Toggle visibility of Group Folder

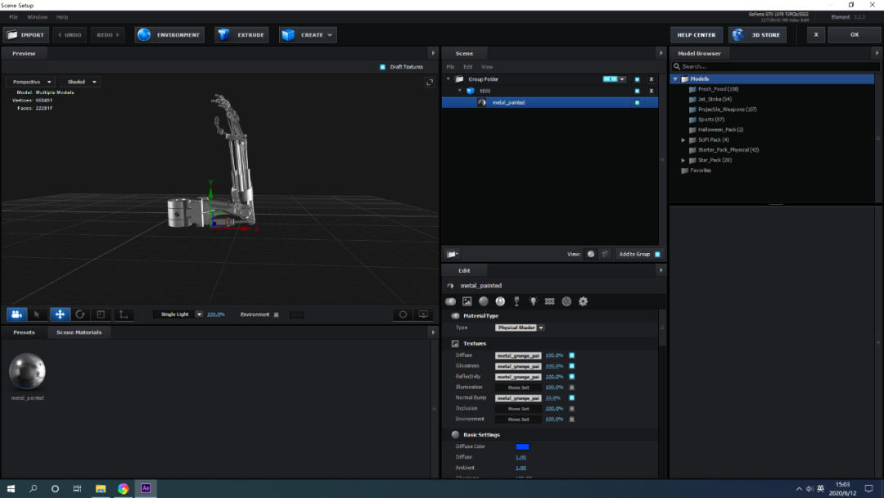637,79
